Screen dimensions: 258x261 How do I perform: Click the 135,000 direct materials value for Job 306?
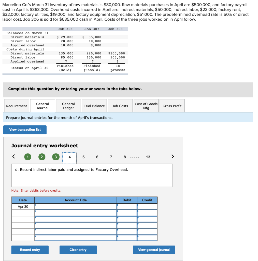(x=66, y=53)
